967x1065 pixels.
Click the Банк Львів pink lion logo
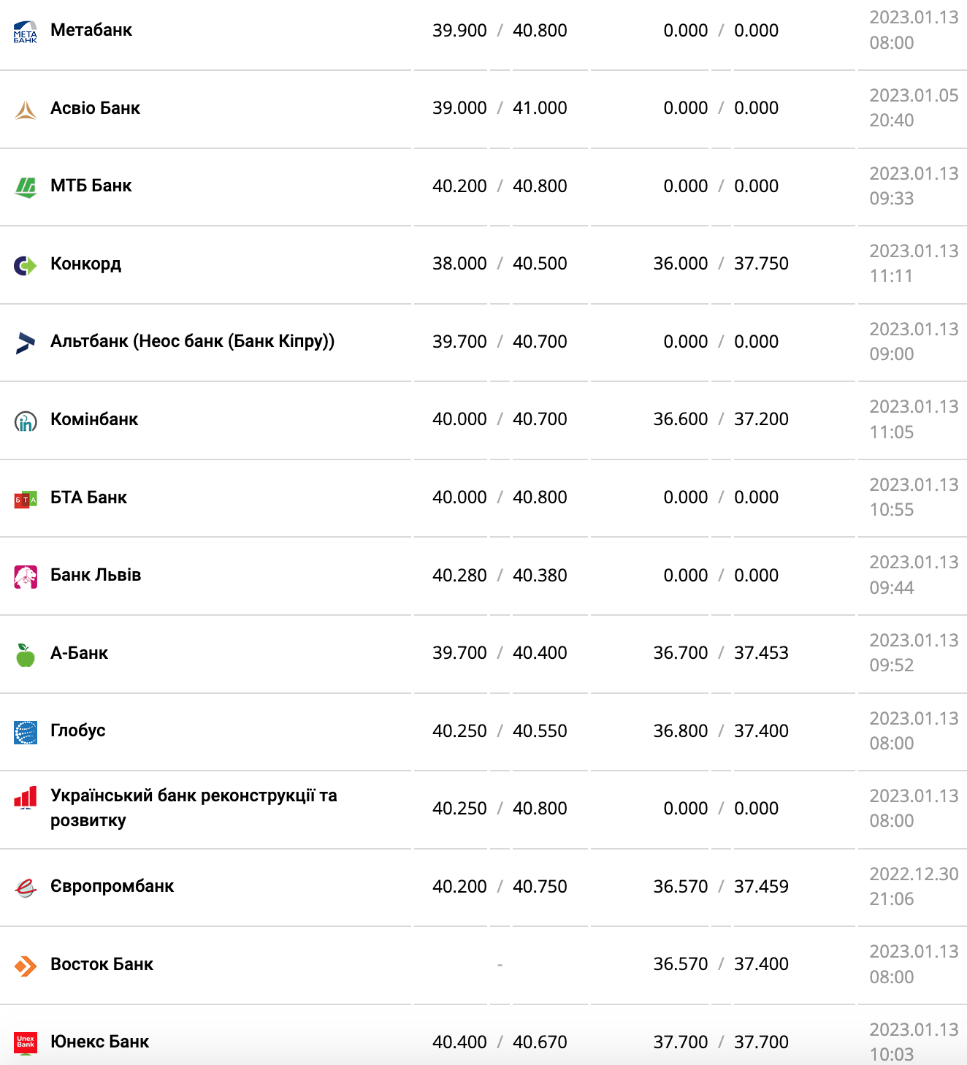tap(26, 576)
